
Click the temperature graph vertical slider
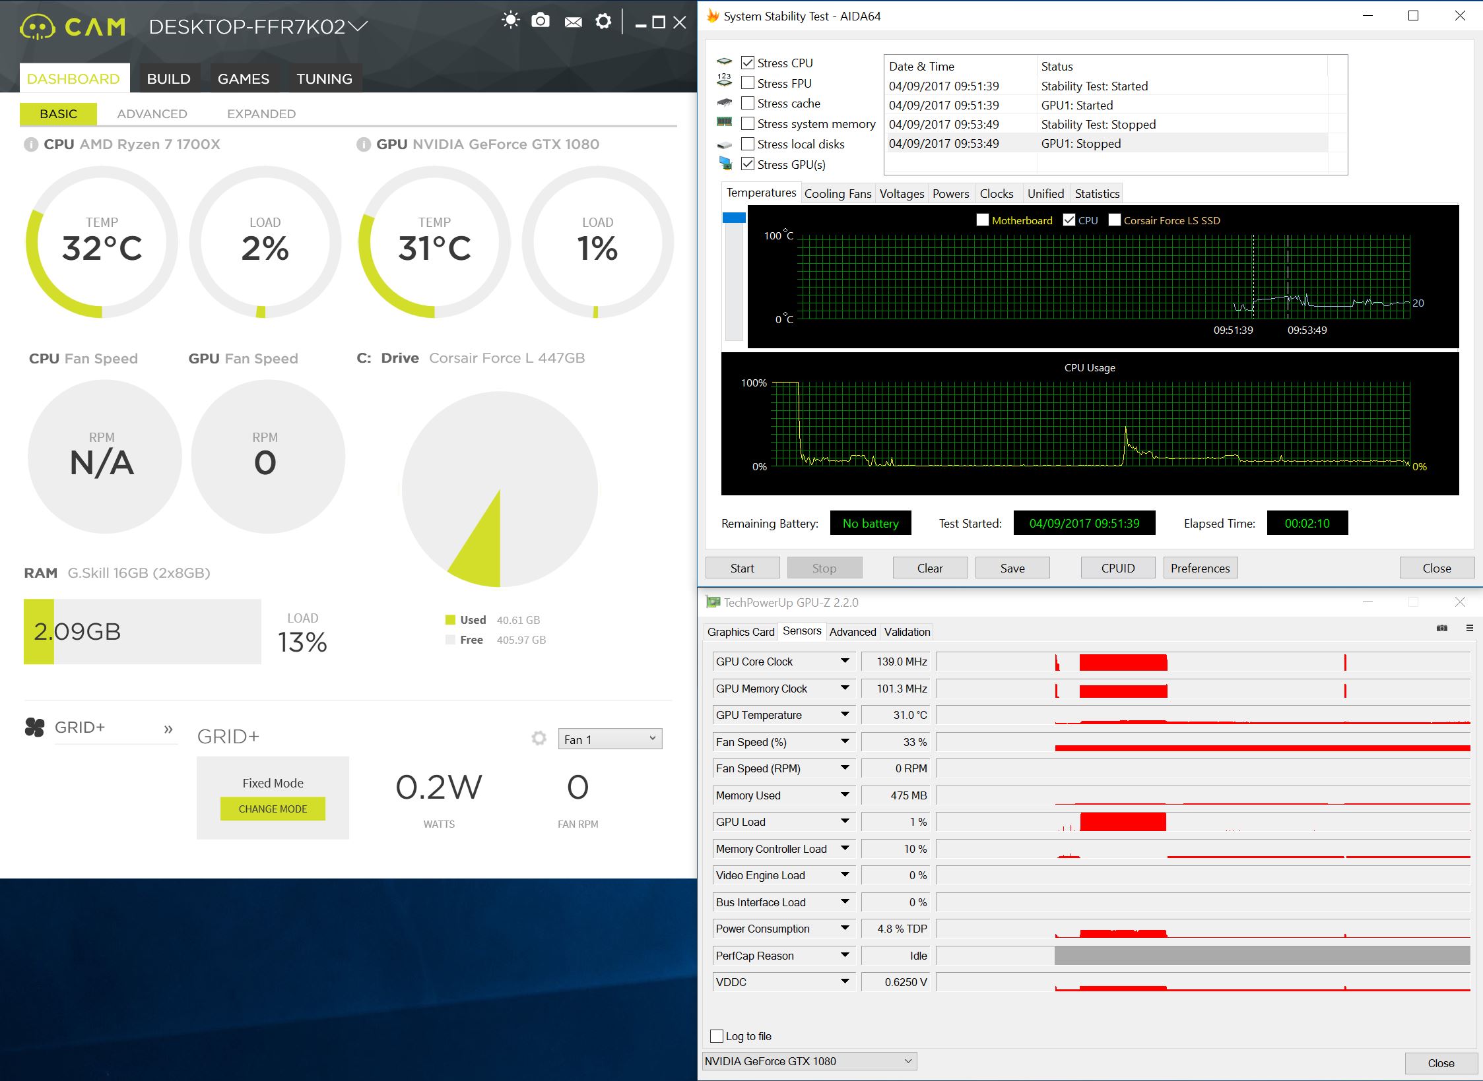click(x=734, y=218)
